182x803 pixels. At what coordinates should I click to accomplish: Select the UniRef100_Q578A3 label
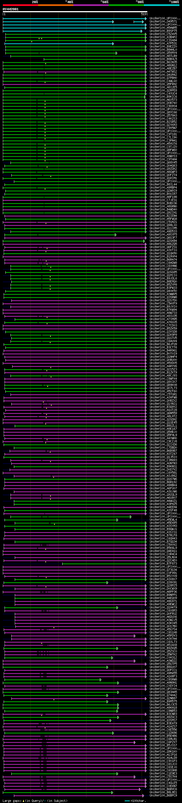tap(163, 115)
